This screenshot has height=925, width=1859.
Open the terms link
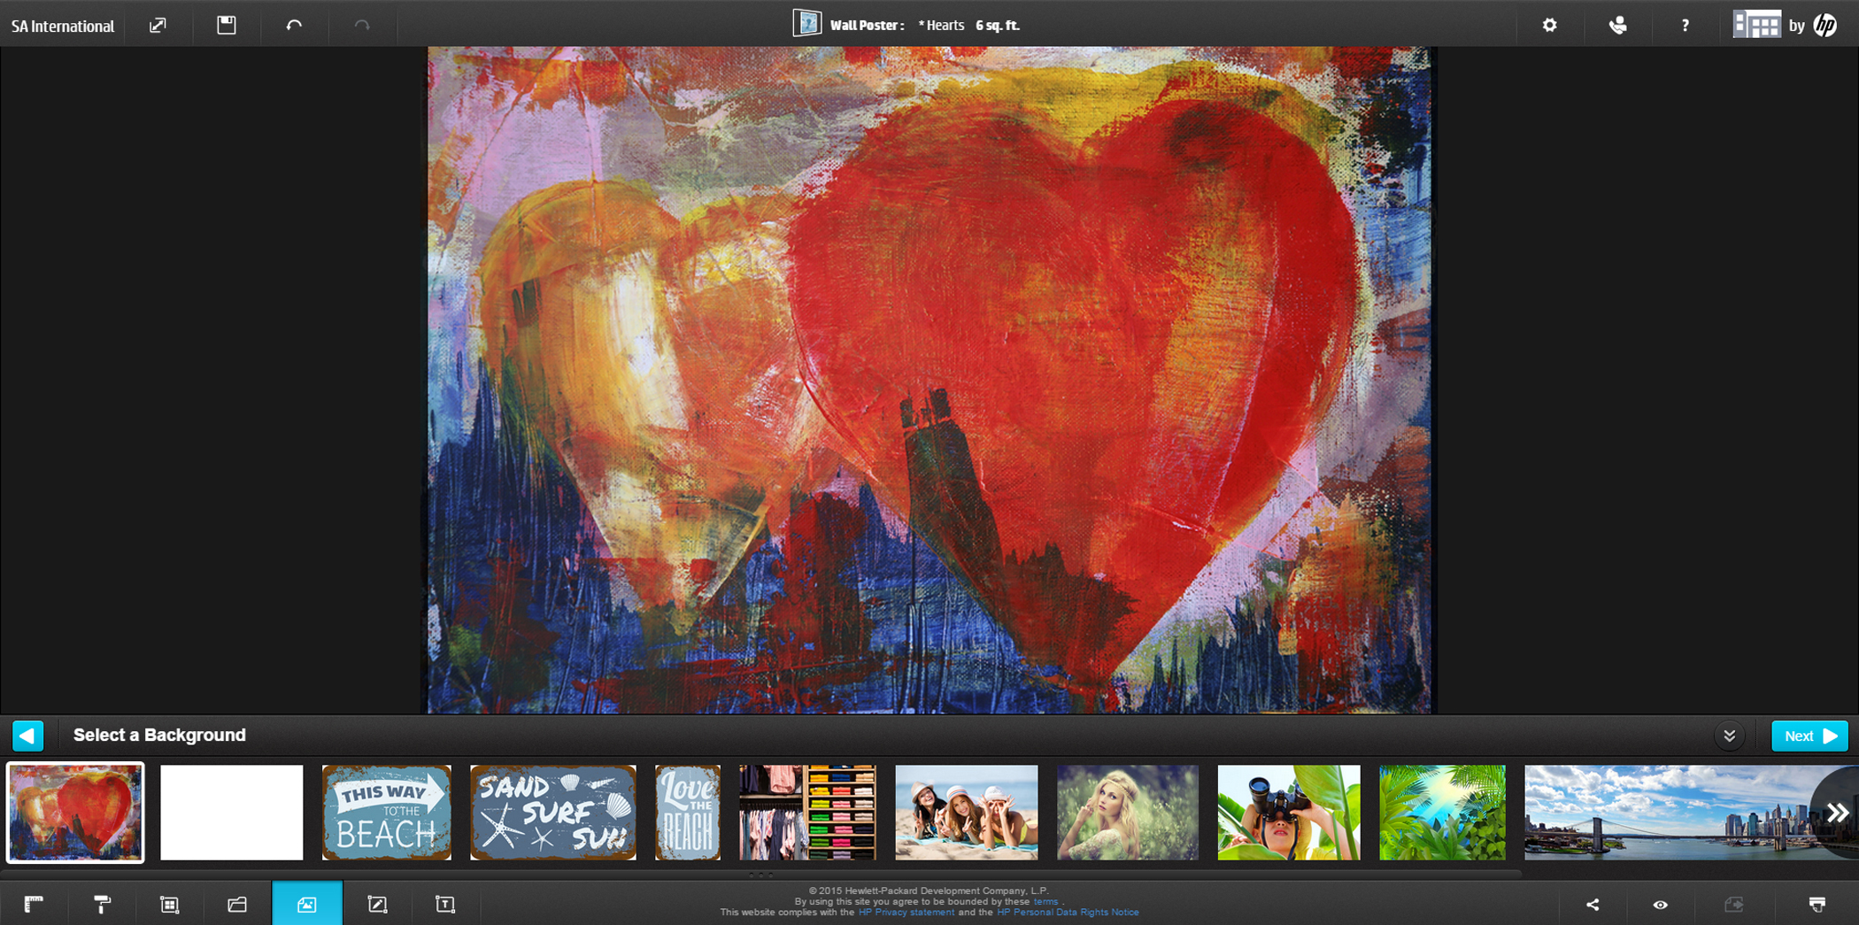point(1045,901)
